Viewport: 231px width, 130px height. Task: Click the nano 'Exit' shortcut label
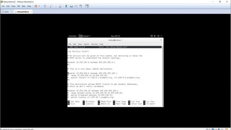73,104
